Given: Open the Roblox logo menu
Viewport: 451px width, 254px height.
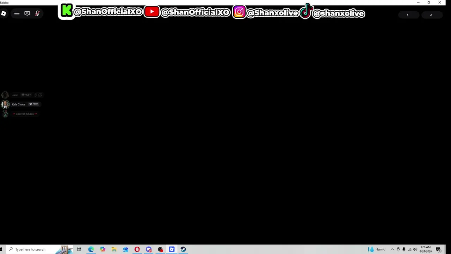Looking at the screenshot, I should 4,13.
